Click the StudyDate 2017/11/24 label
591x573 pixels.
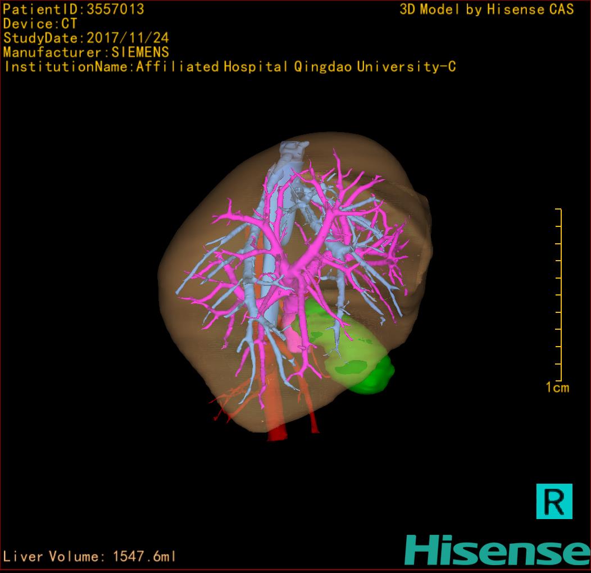(86, 38)
